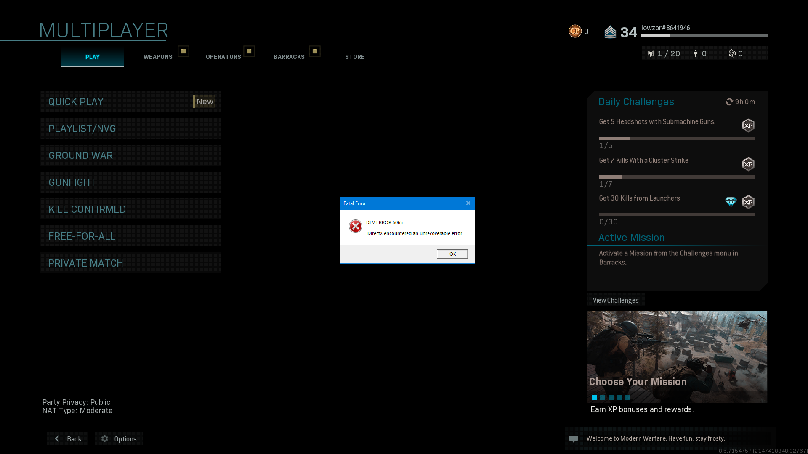Image resolution: width=808 pixels, height=454 pixels.
Task: Click the COD Points coin icon
Action: pos(575,31)
